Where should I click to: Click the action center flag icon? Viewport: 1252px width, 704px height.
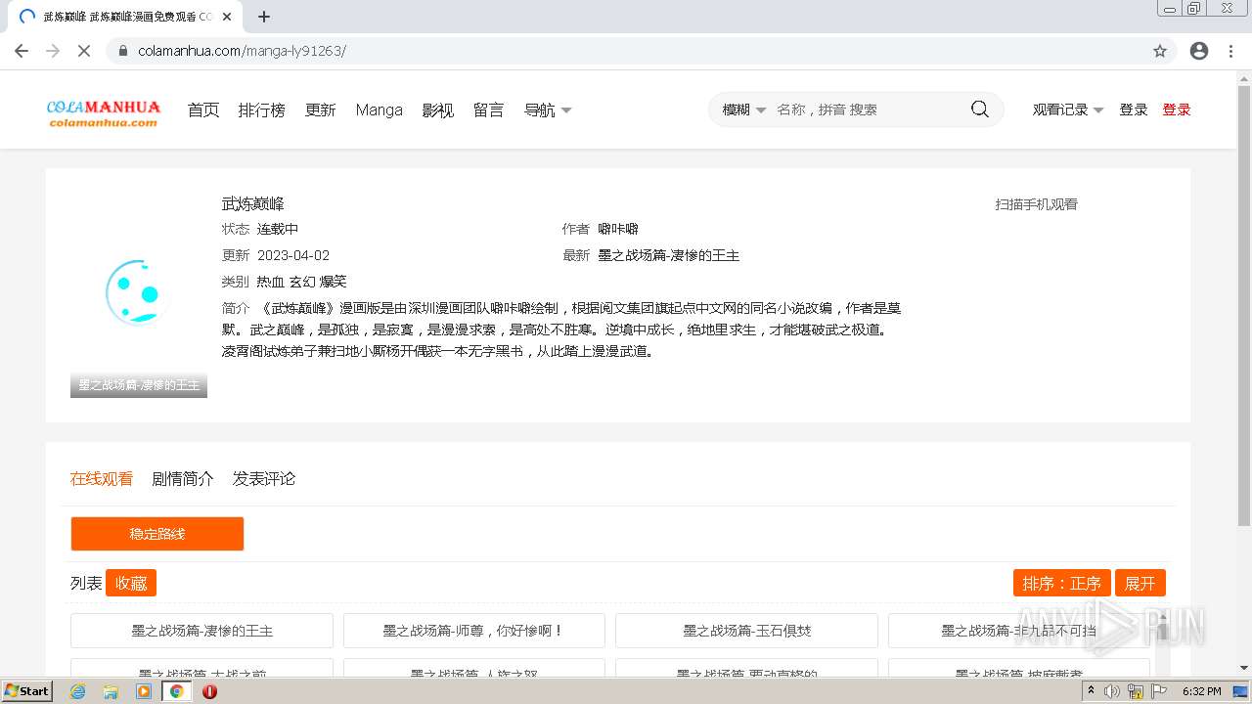pyautogui.click(x=1159, y=691)
